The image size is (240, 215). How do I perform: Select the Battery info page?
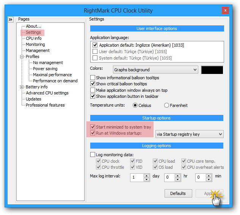(36, 87)
